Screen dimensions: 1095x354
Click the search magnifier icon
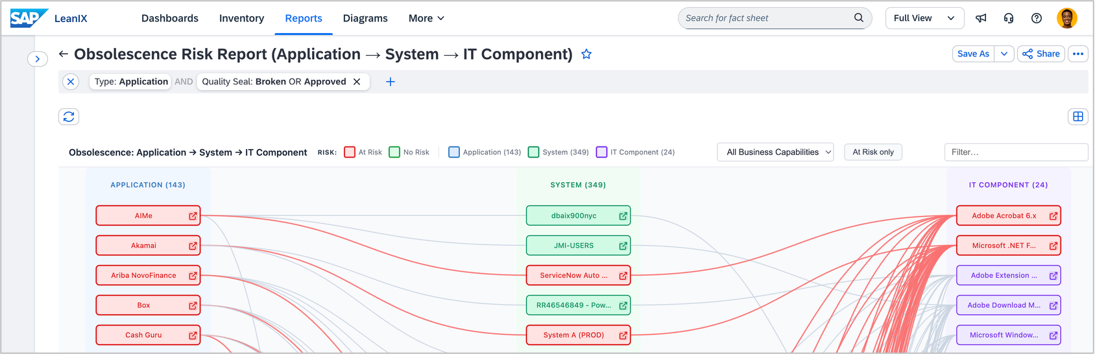coord(858,18)
